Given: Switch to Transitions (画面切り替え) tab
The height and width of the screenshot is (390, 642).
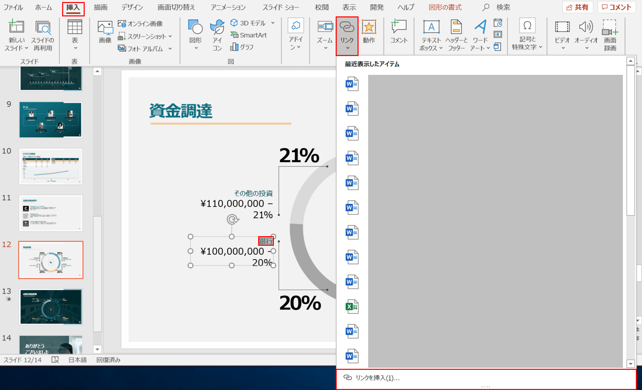Looking at the screenshot, I should (176, 7).
